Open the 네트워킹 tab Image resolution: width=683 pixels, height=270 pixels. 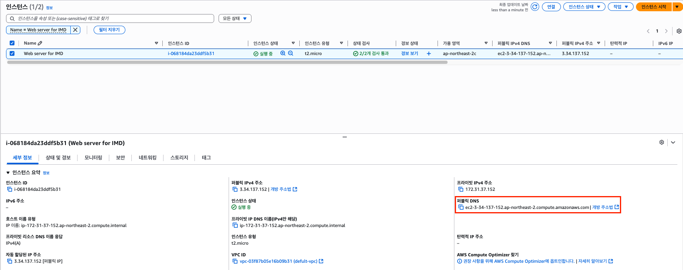(x=147, y=158)
